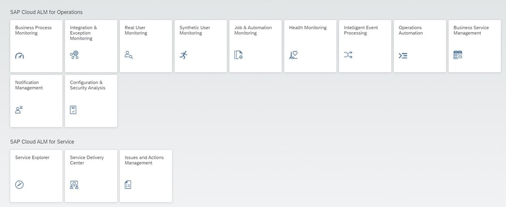506x207 pixels.
Task: Open the Health Monitoring tile label
Action: click(x=308, y=28)
